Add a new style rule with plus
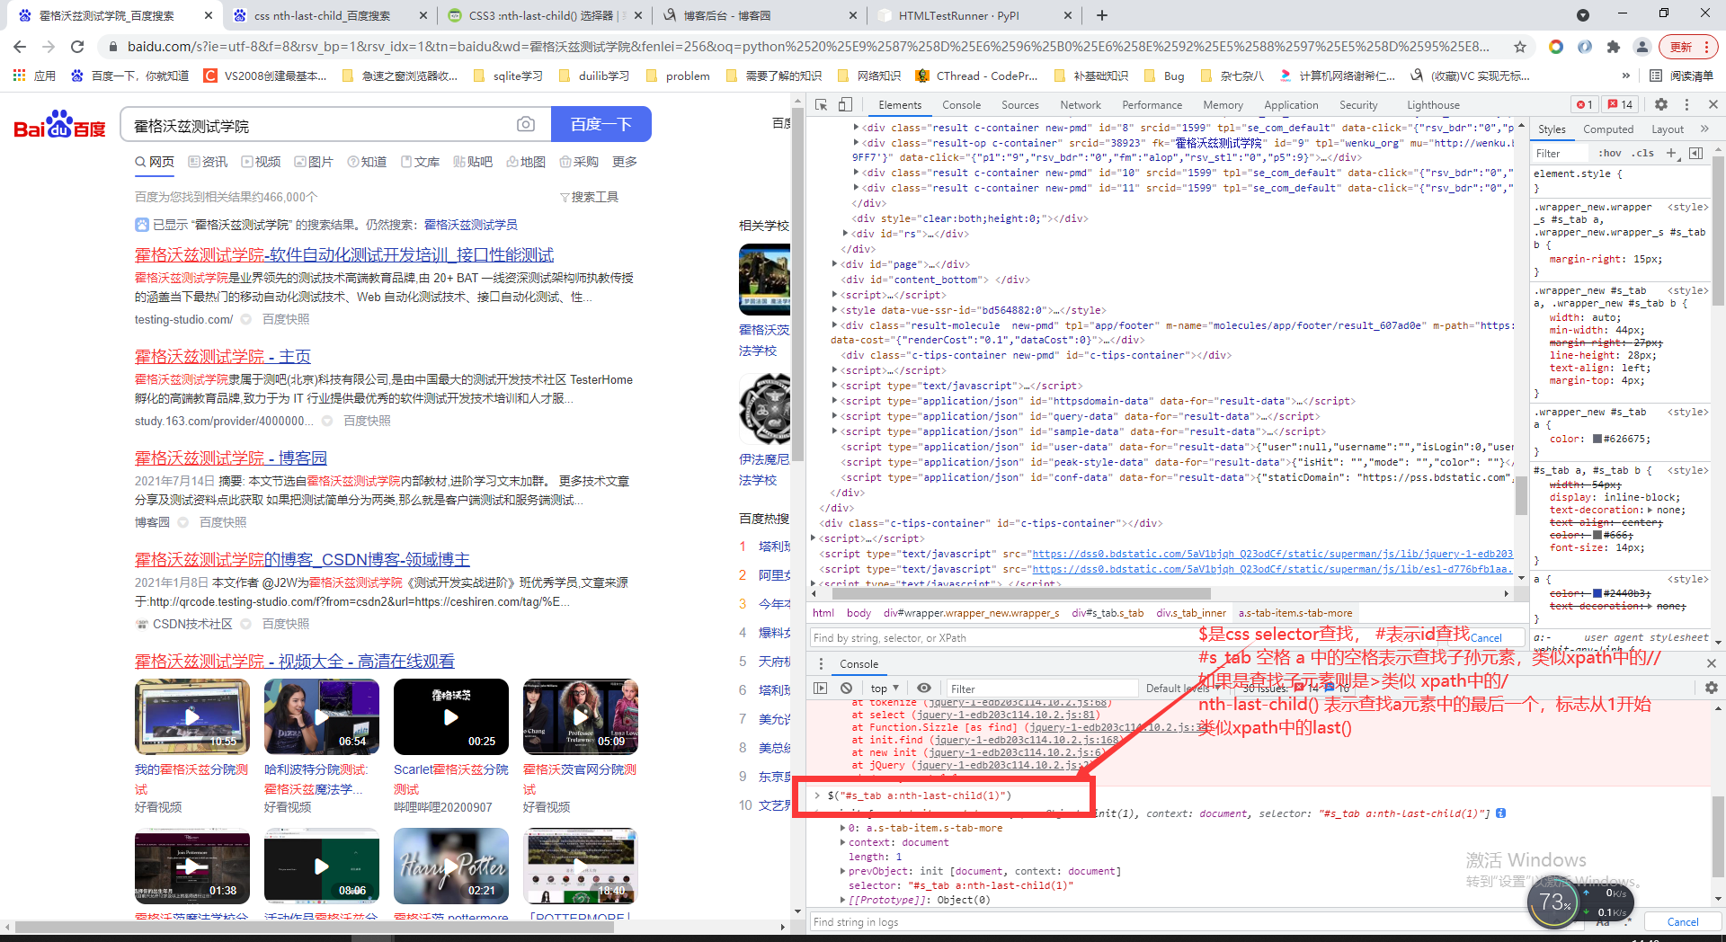The width and height of the screenshot is (1726, 942). coord(1671,153)
